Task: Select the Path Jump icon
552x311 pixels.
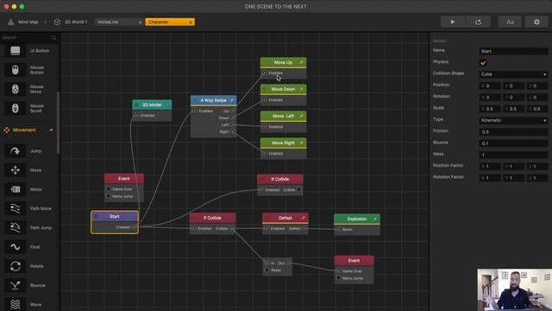Action: 16,228
